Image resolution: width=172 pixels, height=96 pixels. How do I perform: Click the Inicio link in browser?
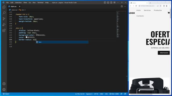(x=138, y=10)
